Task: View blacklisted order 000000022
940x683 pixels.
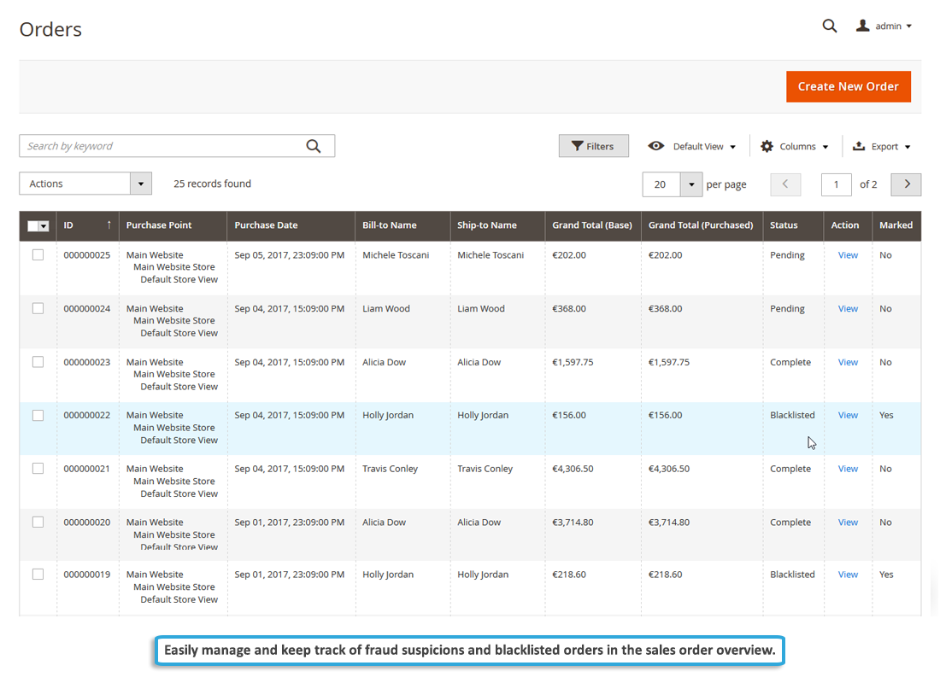Action: point(848,415)
